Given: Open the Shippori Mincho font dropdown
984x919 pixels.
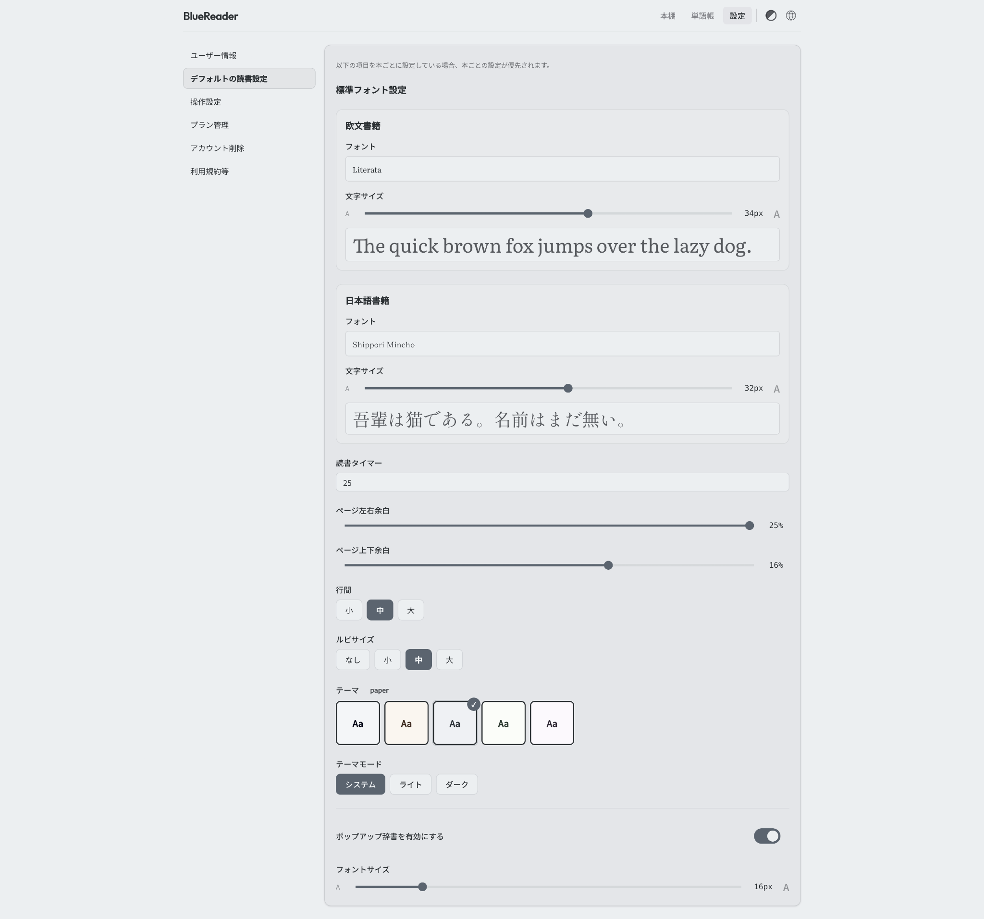Looking at the screenshot, I should pyautogui.click(x=562, y=344).
